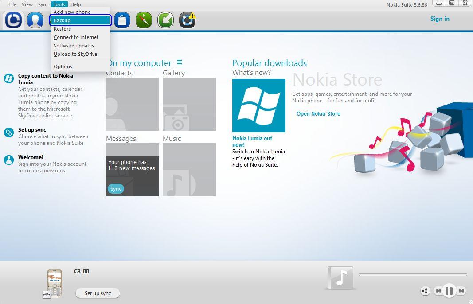Click the Sign in link

(x=440, y=19)
